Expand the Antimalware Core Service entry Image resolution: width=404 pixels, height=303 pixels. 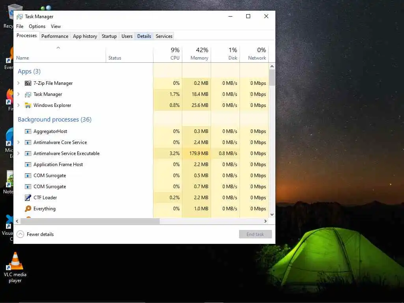coord(18,142)
